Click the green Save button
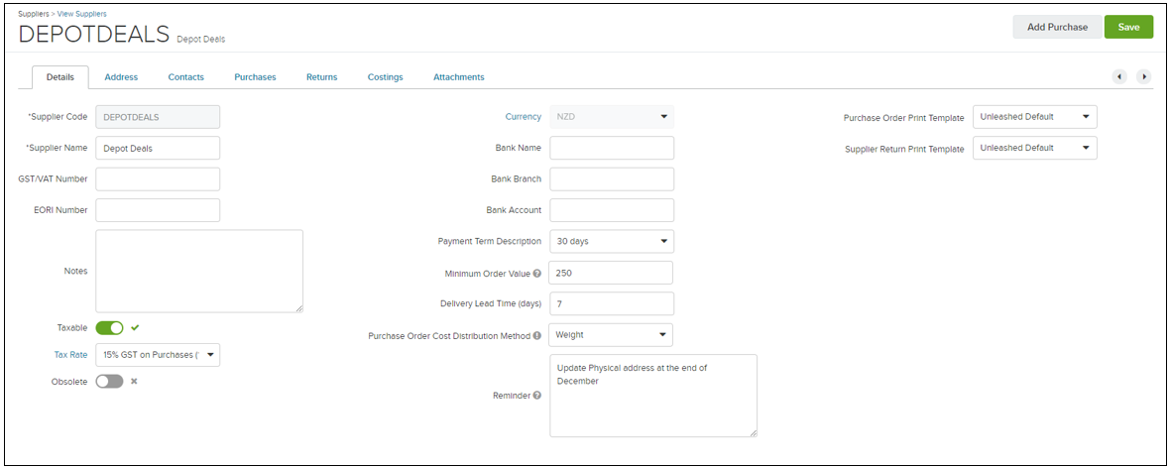Viewport: 1169px width, 467px height. pyautogui.click(x=1128, y=27)
